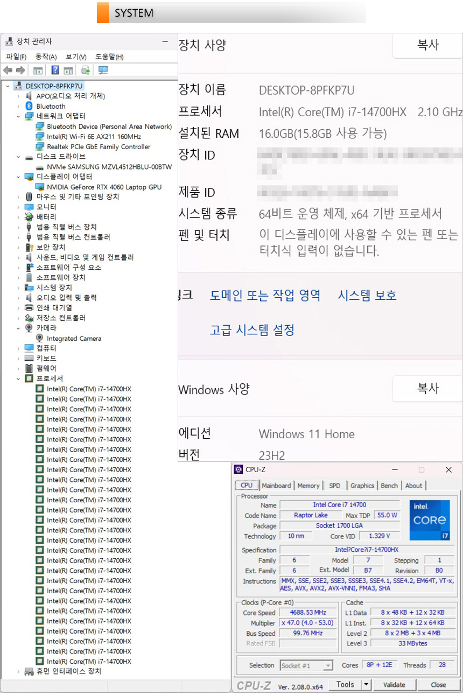
Task: Click 복사 button beside Windows 사양
Action: click(427, 388)
